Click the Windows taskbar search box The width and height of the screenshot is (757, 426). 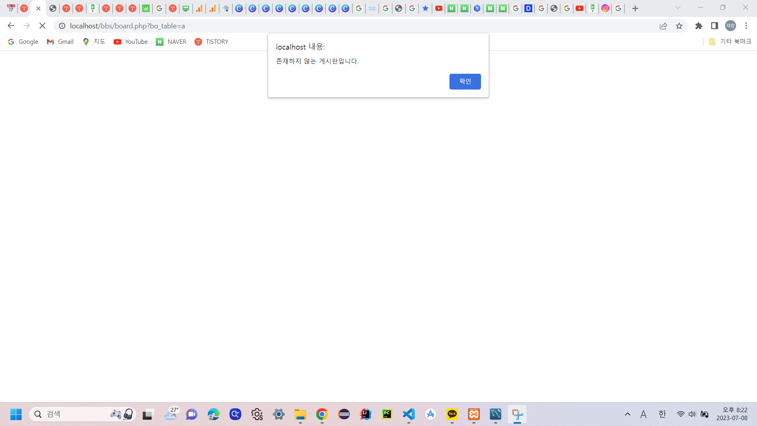click(x=75, y=414)
